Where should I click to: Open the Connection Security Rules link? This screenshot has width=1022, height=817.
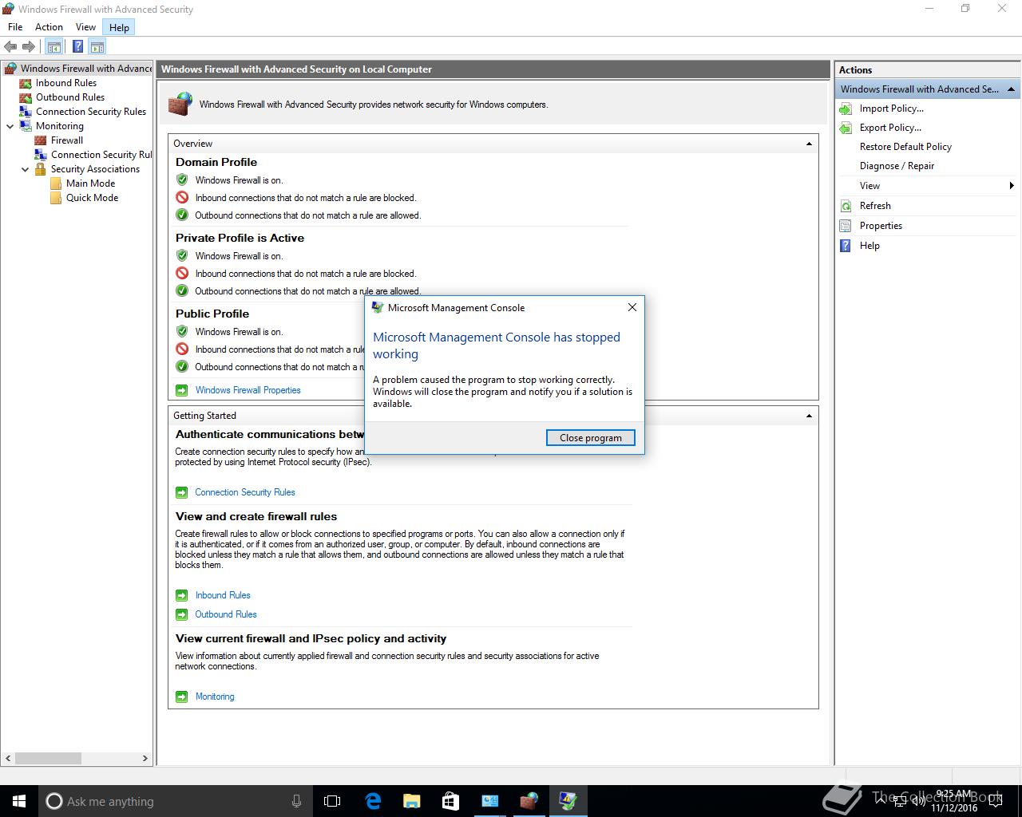click(245, 492)
